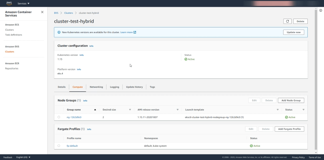Go to EKS breadcrumb link
This screenshot has width=324, height=160.
pyautogui.click(x=56, y=13)
